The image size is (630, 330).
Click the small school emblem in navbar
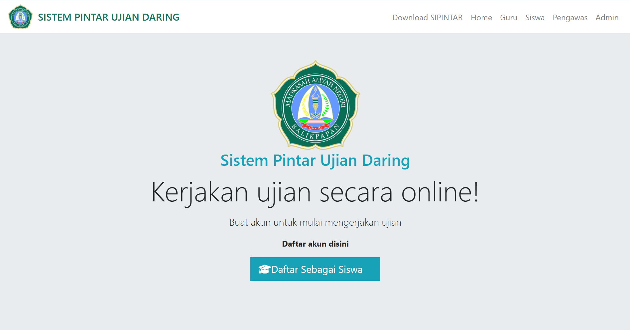[20, 17]
